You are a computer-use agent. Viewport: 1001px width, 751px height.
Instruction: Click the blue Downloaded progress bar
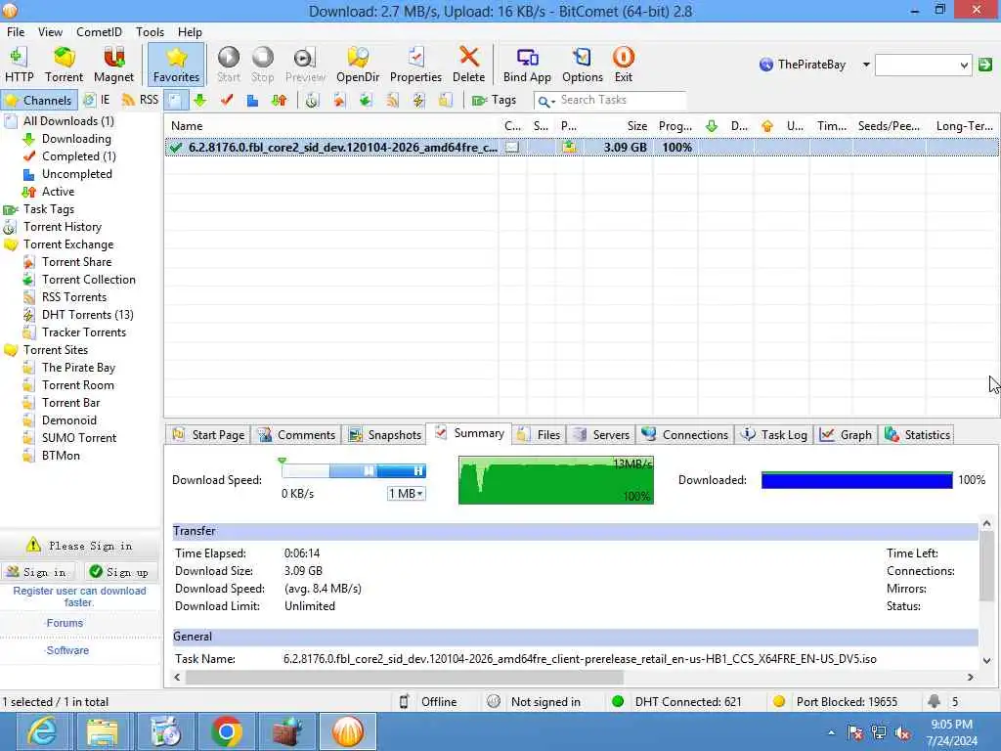856,480
